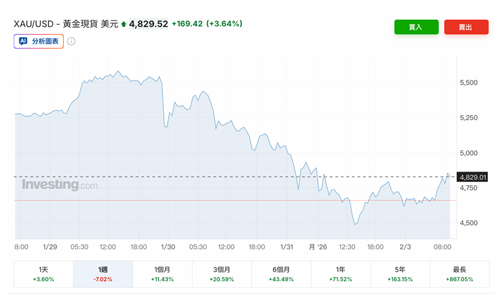Switch to the 1天 time range
This screenshot has width=501, height=298.
click(43, 274)
